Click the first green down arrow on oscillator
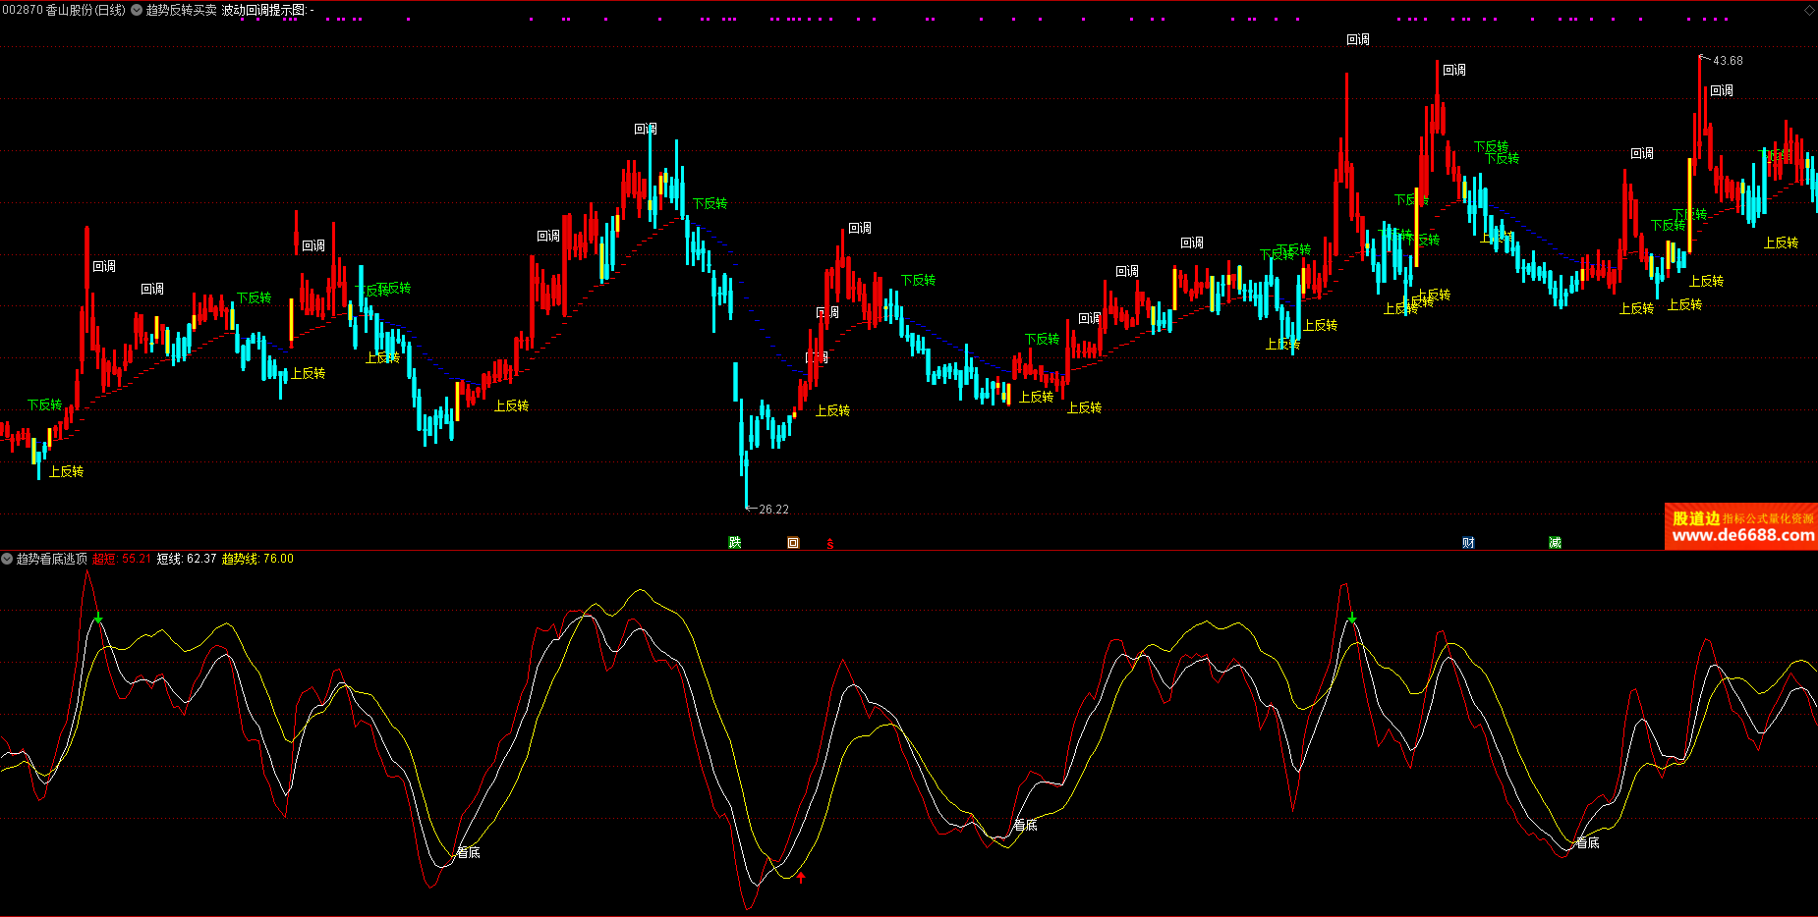This screenshot has height=917, width=1818. click(x=98, y=618)
